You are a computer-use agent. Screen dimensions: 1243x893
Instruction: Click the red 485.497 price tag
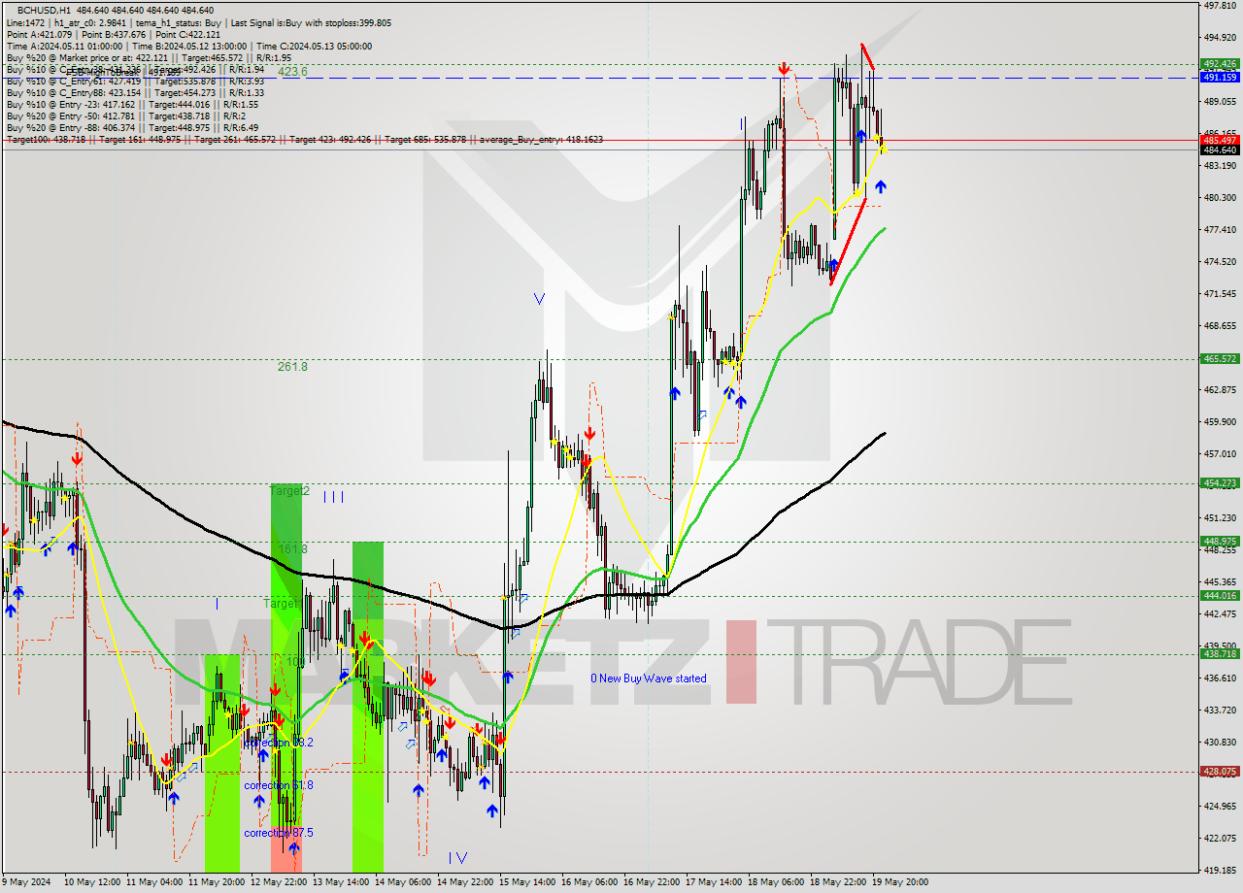1220,140
